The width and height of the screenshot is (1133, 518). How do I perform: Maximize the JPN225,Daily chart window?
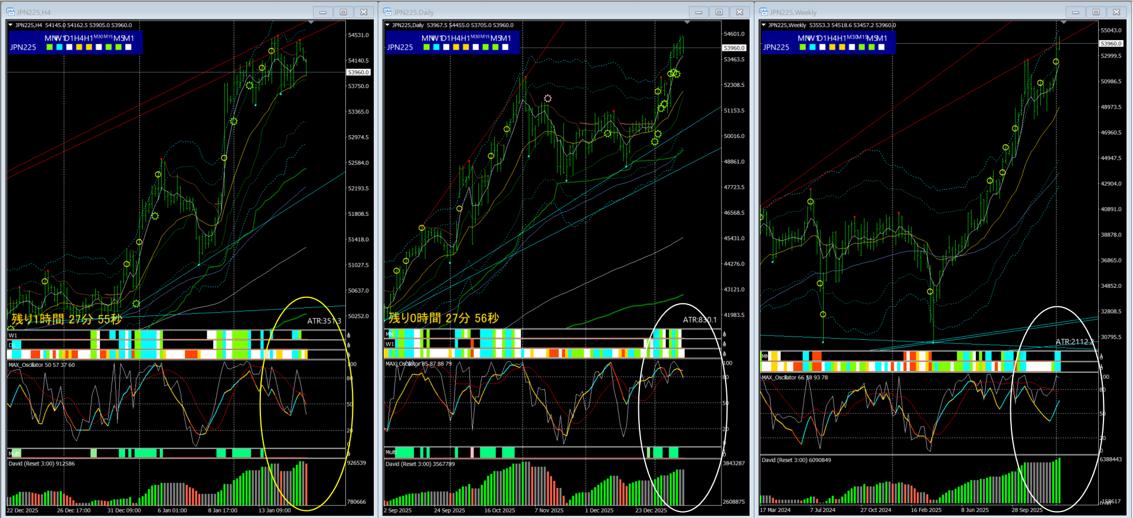(719, 12)
